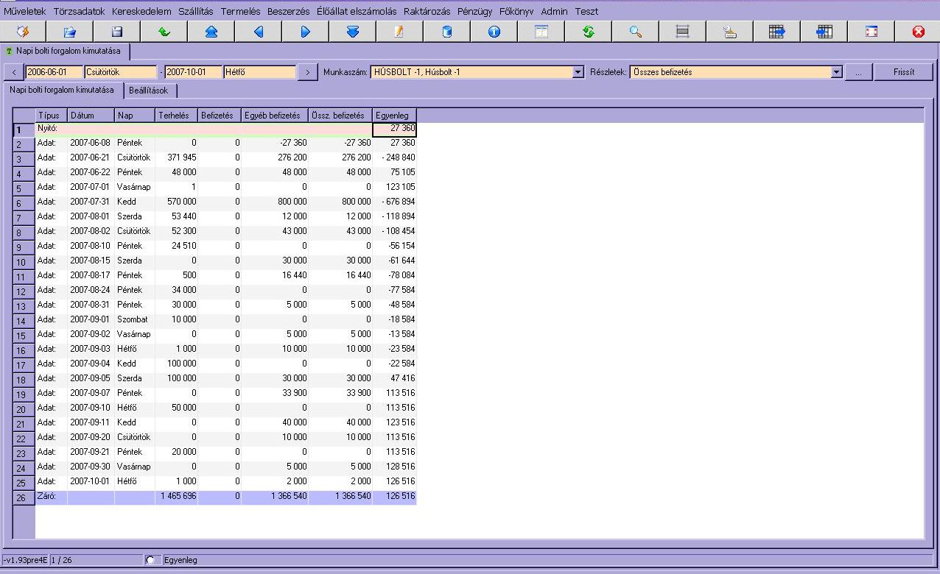Image resolution: width=940 pixels, height=574 pixels.
Task: Click the Frissít button
Action: [903, 72]
